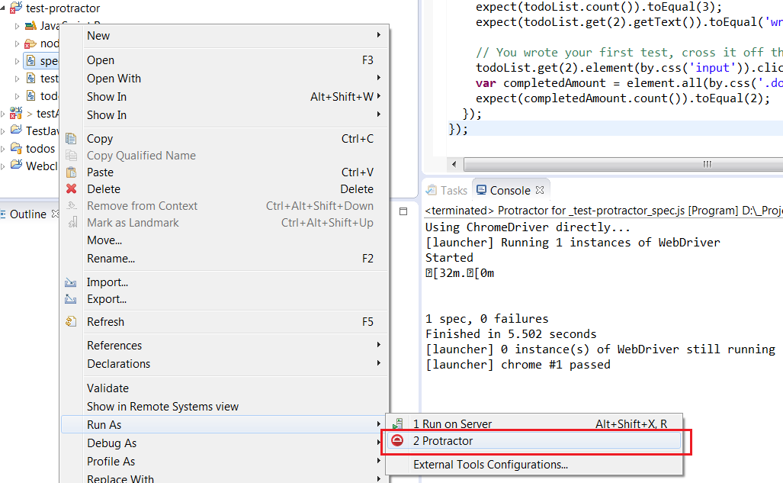Expand the Debug As submenu arrow
This screenshot has height=483, width=783.
click(x=379, y=443)
